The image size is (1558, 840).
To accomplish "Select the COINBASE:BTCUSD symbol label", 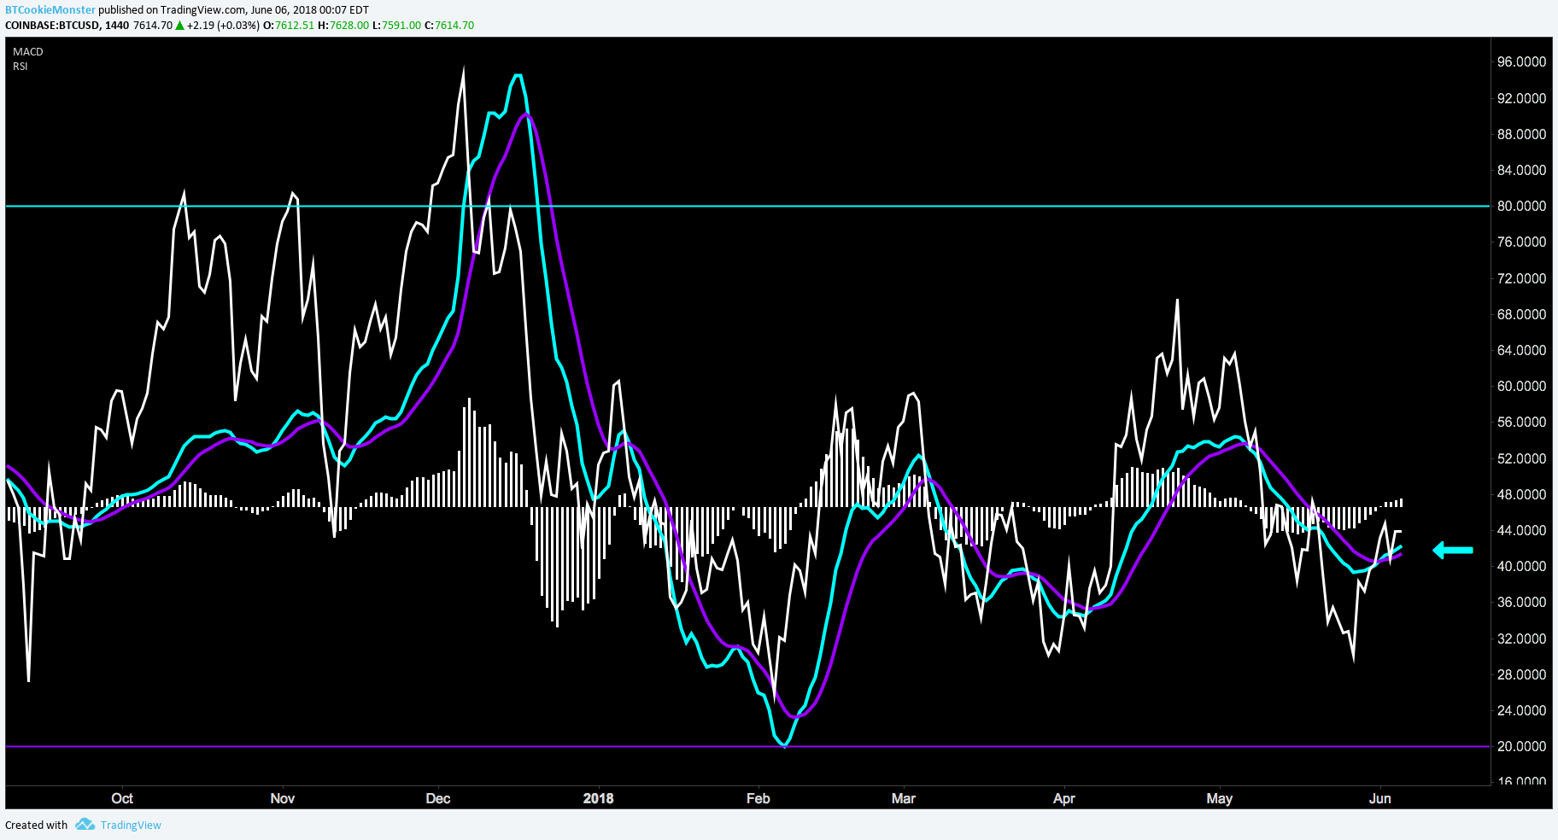I will click(x=52, y=26).
